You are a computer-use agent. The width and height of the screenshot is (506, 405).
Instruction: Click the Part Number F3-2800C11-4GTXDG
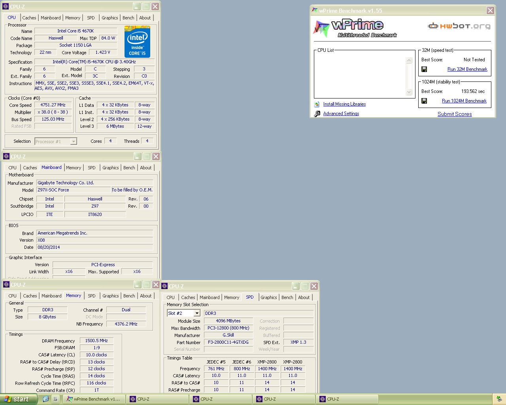(228, 343)
